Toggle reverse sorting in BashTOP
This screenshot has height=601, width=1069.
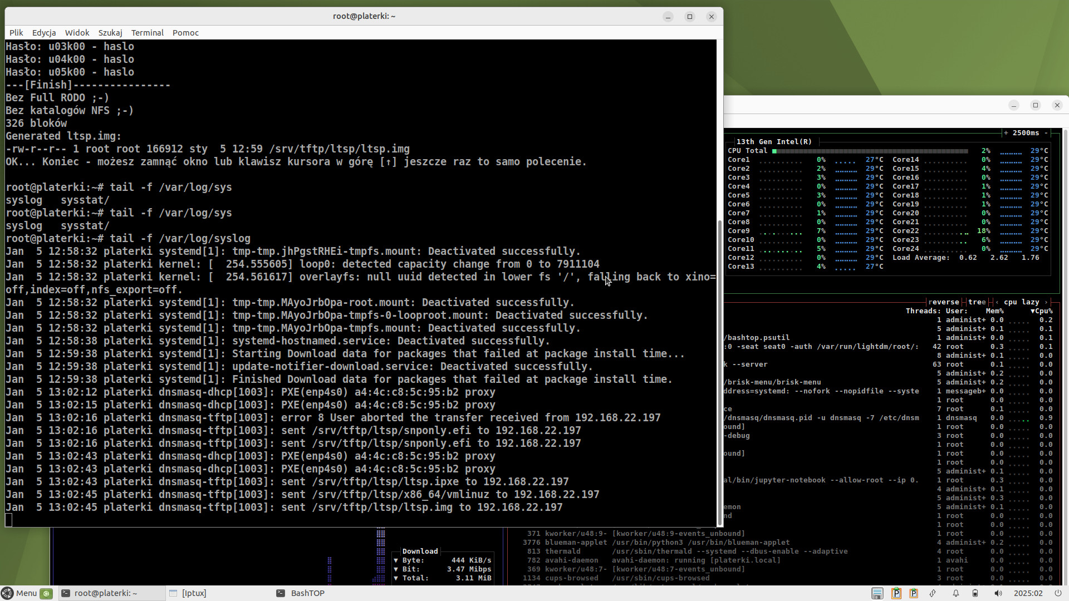pos(944,302)
